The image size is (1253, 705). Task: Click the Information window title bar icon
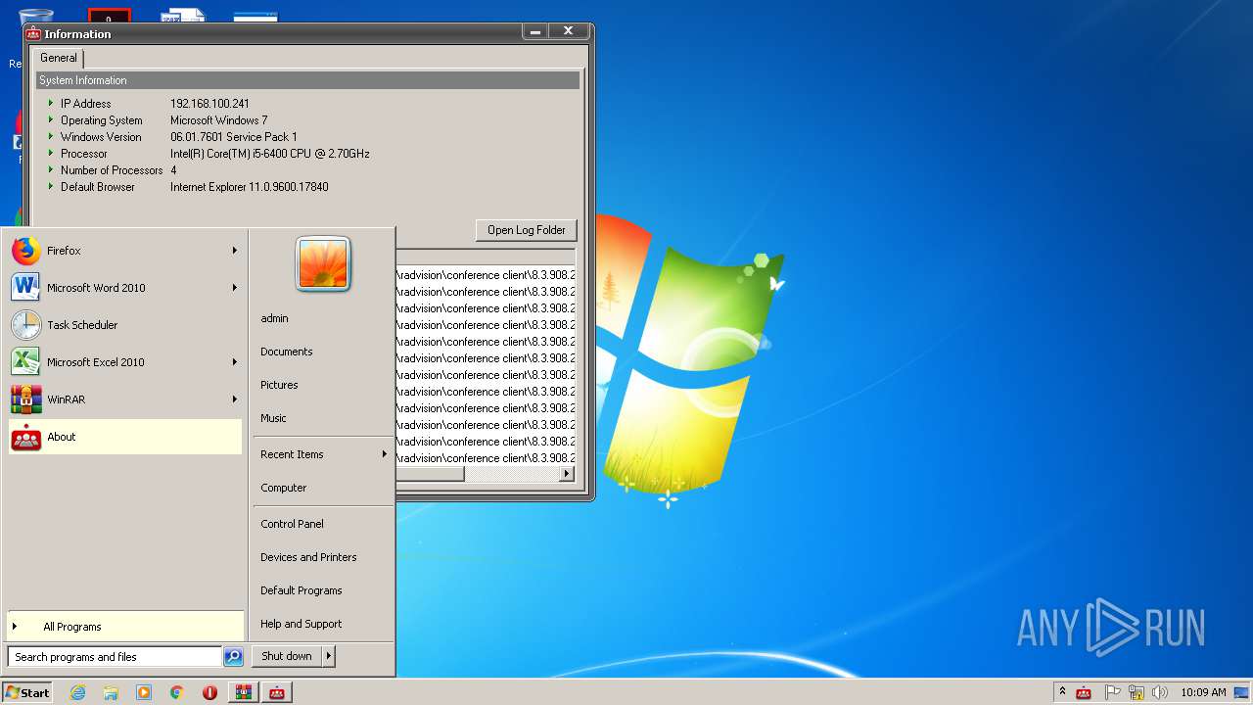click(x=33, y=33)
